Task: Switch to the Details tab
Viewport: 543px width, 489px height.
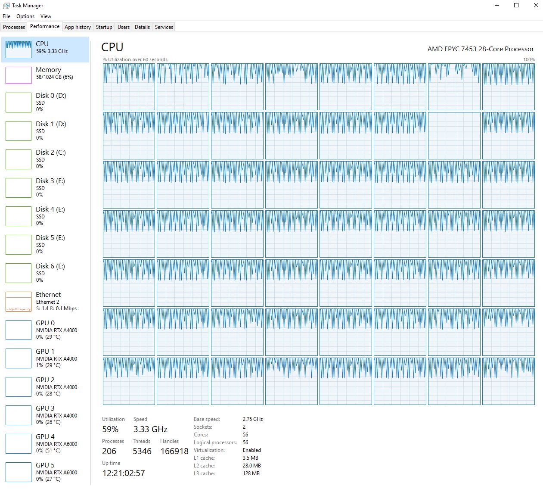Action: (142, 27)
